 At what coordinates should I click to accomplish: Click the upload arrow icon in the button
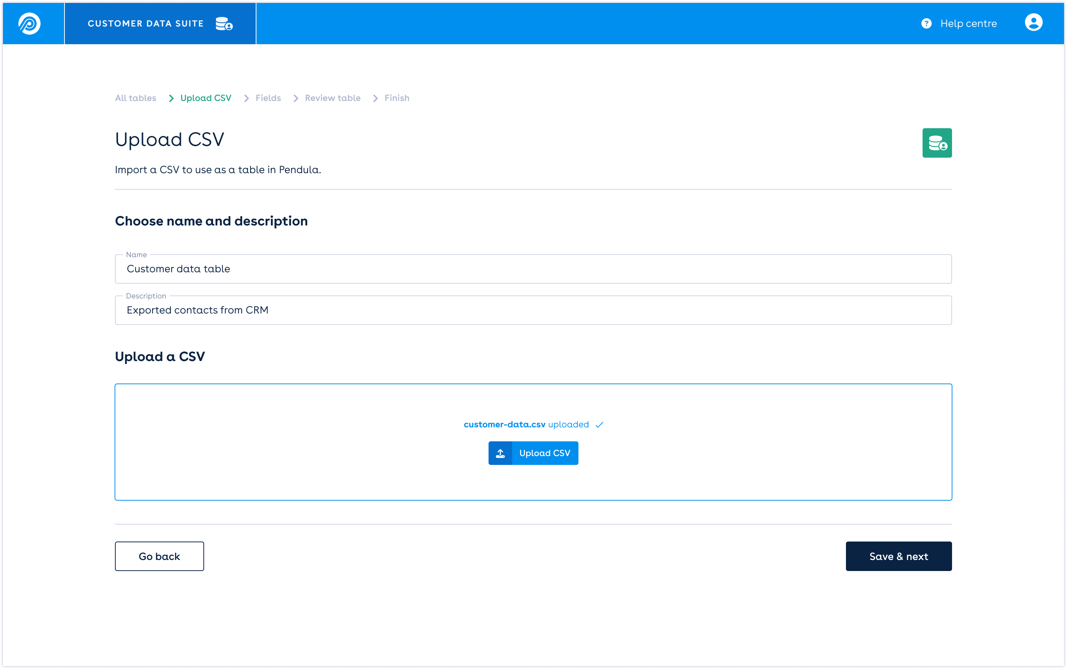[500, 453]
